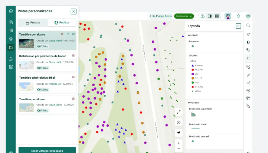This screenshot has width=268, height=153.
Task: Open the Inventario dropdown
Action: tap(184, 16)
